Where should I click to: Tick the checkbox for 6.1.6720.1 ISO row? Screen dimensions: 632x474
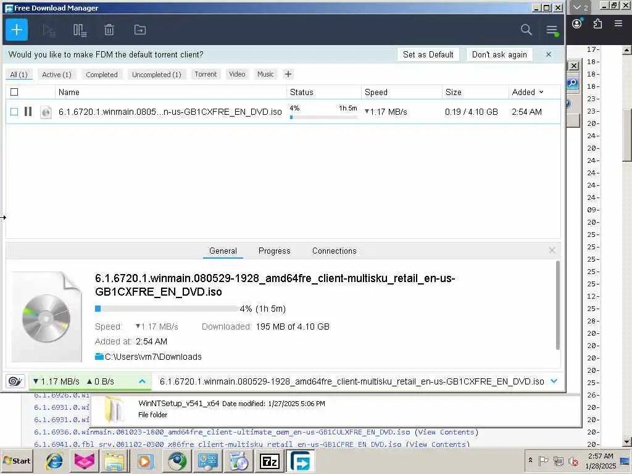[x=14, y=112]
